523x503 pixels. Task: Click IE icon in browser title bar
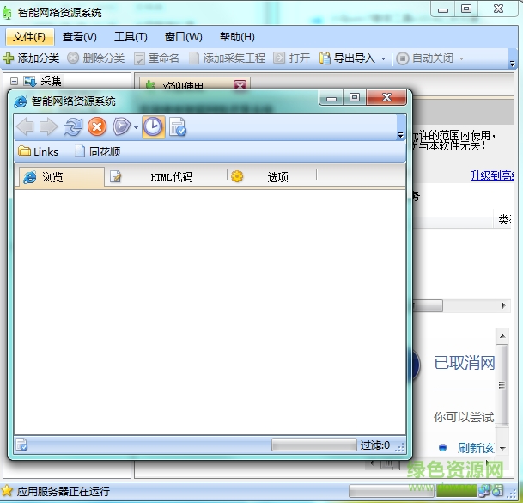pyautogui.click(x=21, y=101)
